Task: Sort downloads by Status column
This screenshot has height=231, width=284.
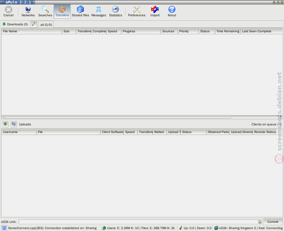Action: [x=207, y=31]
